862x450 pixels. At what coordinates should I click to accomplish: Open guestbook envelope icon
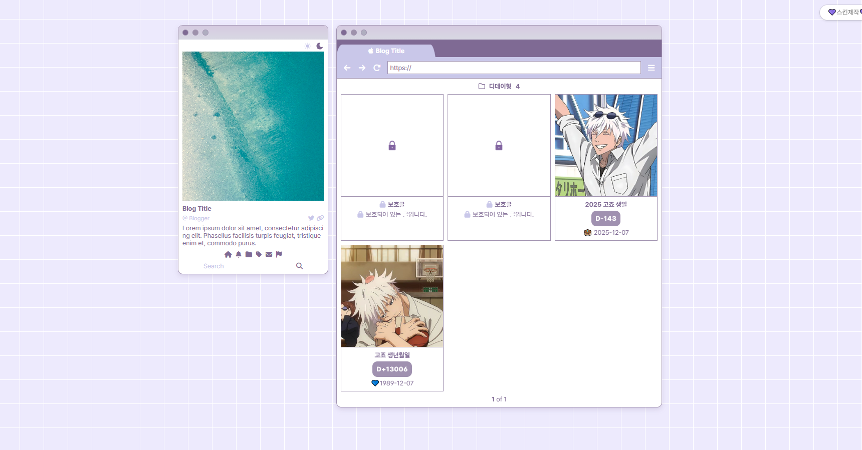(x=269, y=254)
